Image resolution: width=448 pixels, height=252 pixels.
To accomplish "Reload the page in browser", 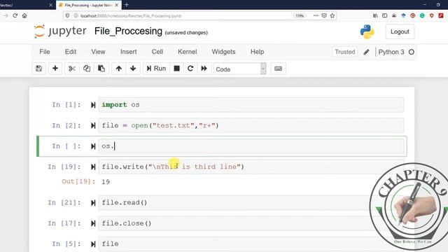I will 15,15.
